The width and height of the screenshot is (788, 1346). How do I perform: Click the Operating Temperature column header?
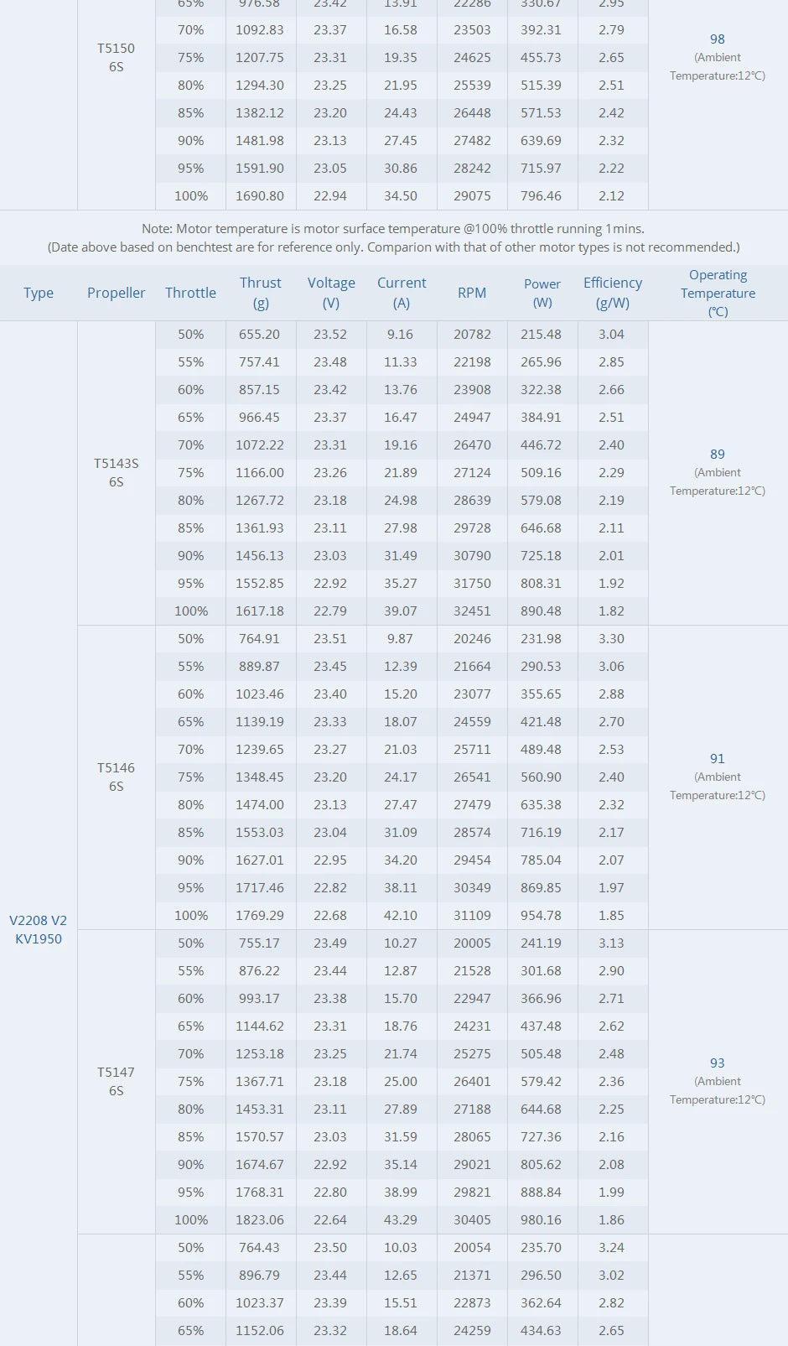718,293
